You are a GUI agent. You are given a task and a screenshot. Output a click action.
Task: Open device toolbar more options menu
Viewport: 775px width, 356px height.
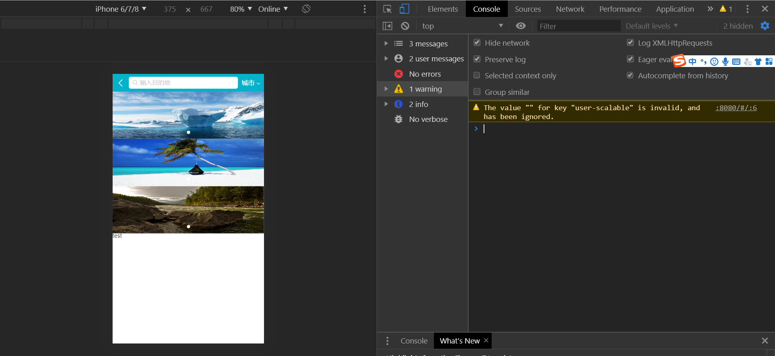point(365,9)
